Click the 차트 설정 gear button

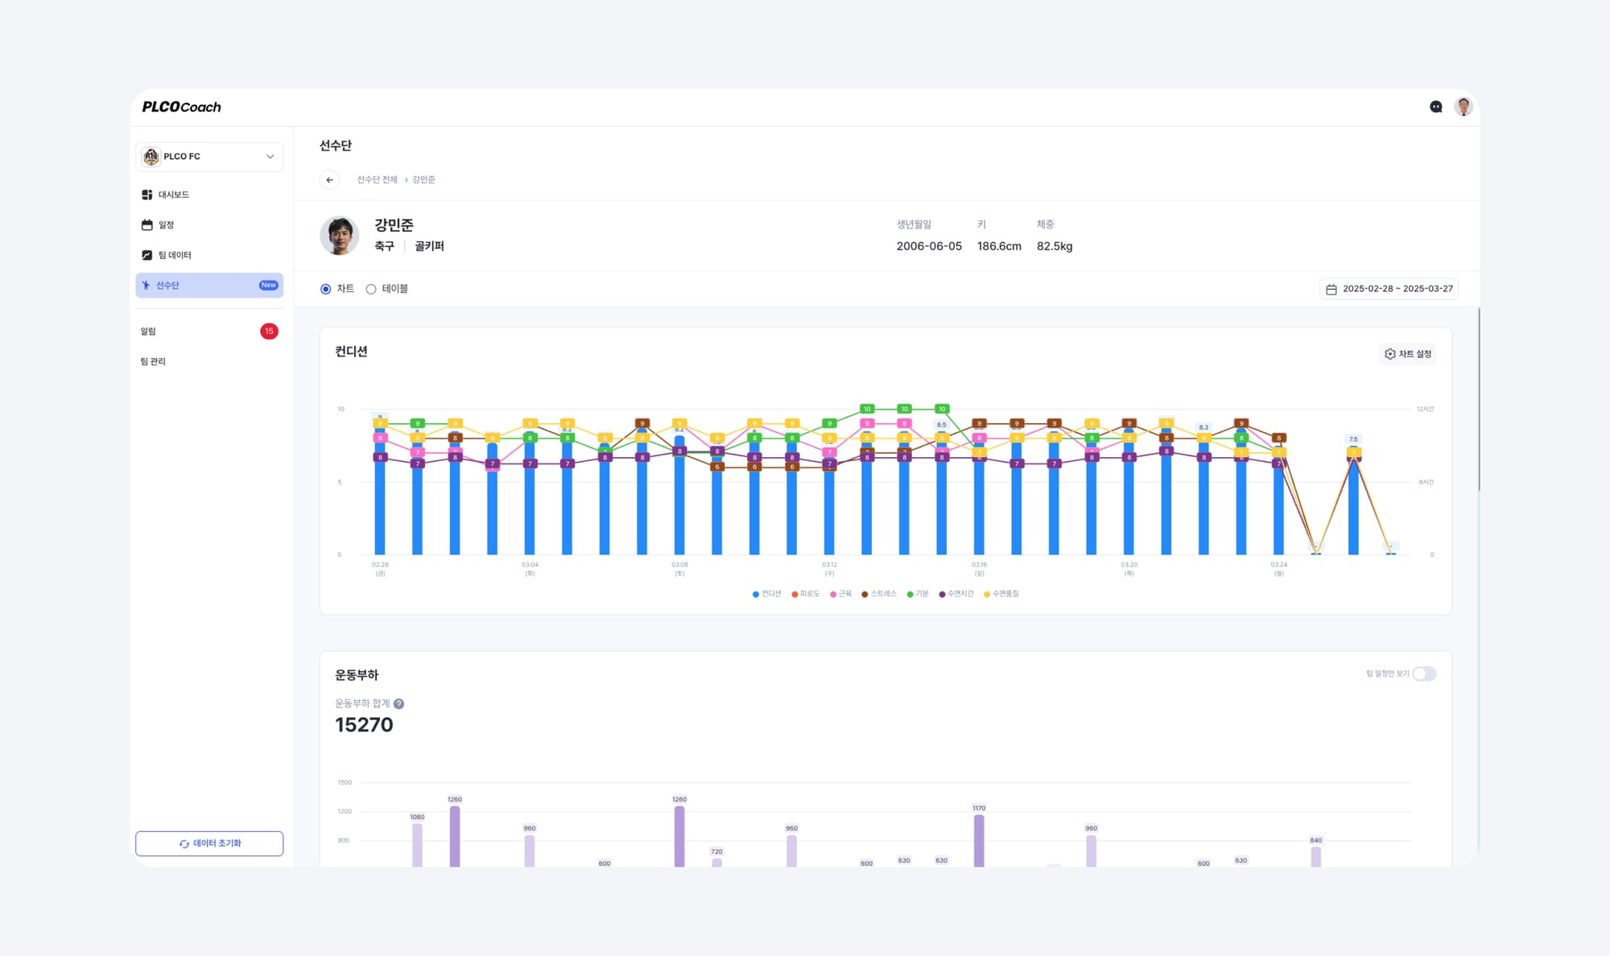(x=1407, y=354)
